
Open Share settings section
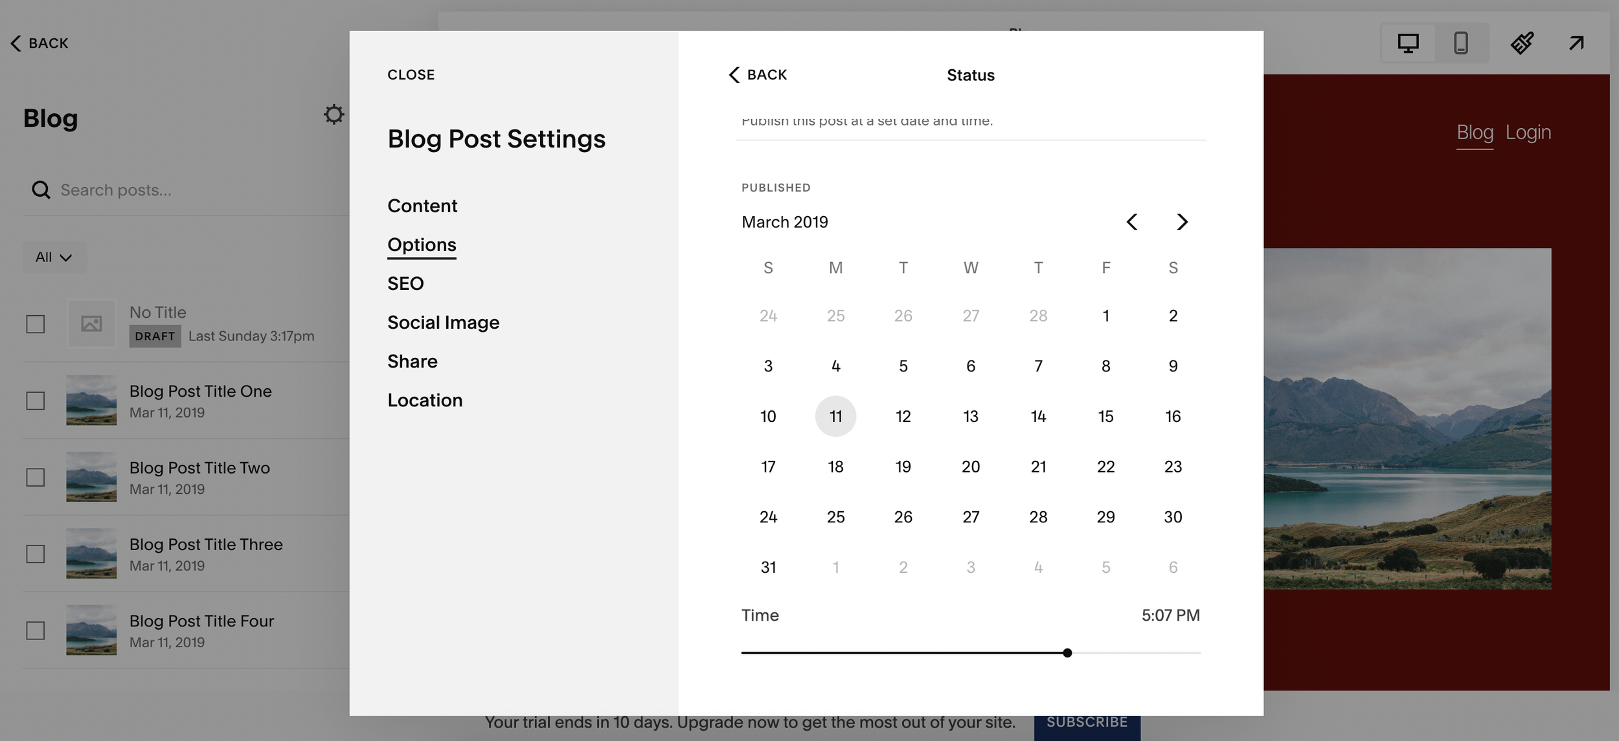coord(413,361)
